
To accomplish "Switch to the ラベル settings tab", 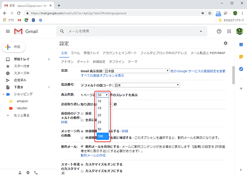I will [x=75, y=53].
